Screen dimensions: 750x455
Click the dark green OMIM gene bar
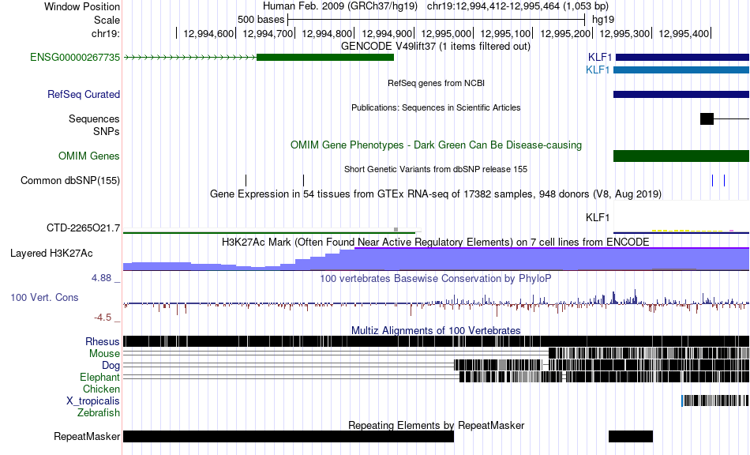(681, 156)
